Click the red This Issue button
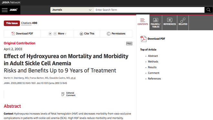 coord(12,23)
